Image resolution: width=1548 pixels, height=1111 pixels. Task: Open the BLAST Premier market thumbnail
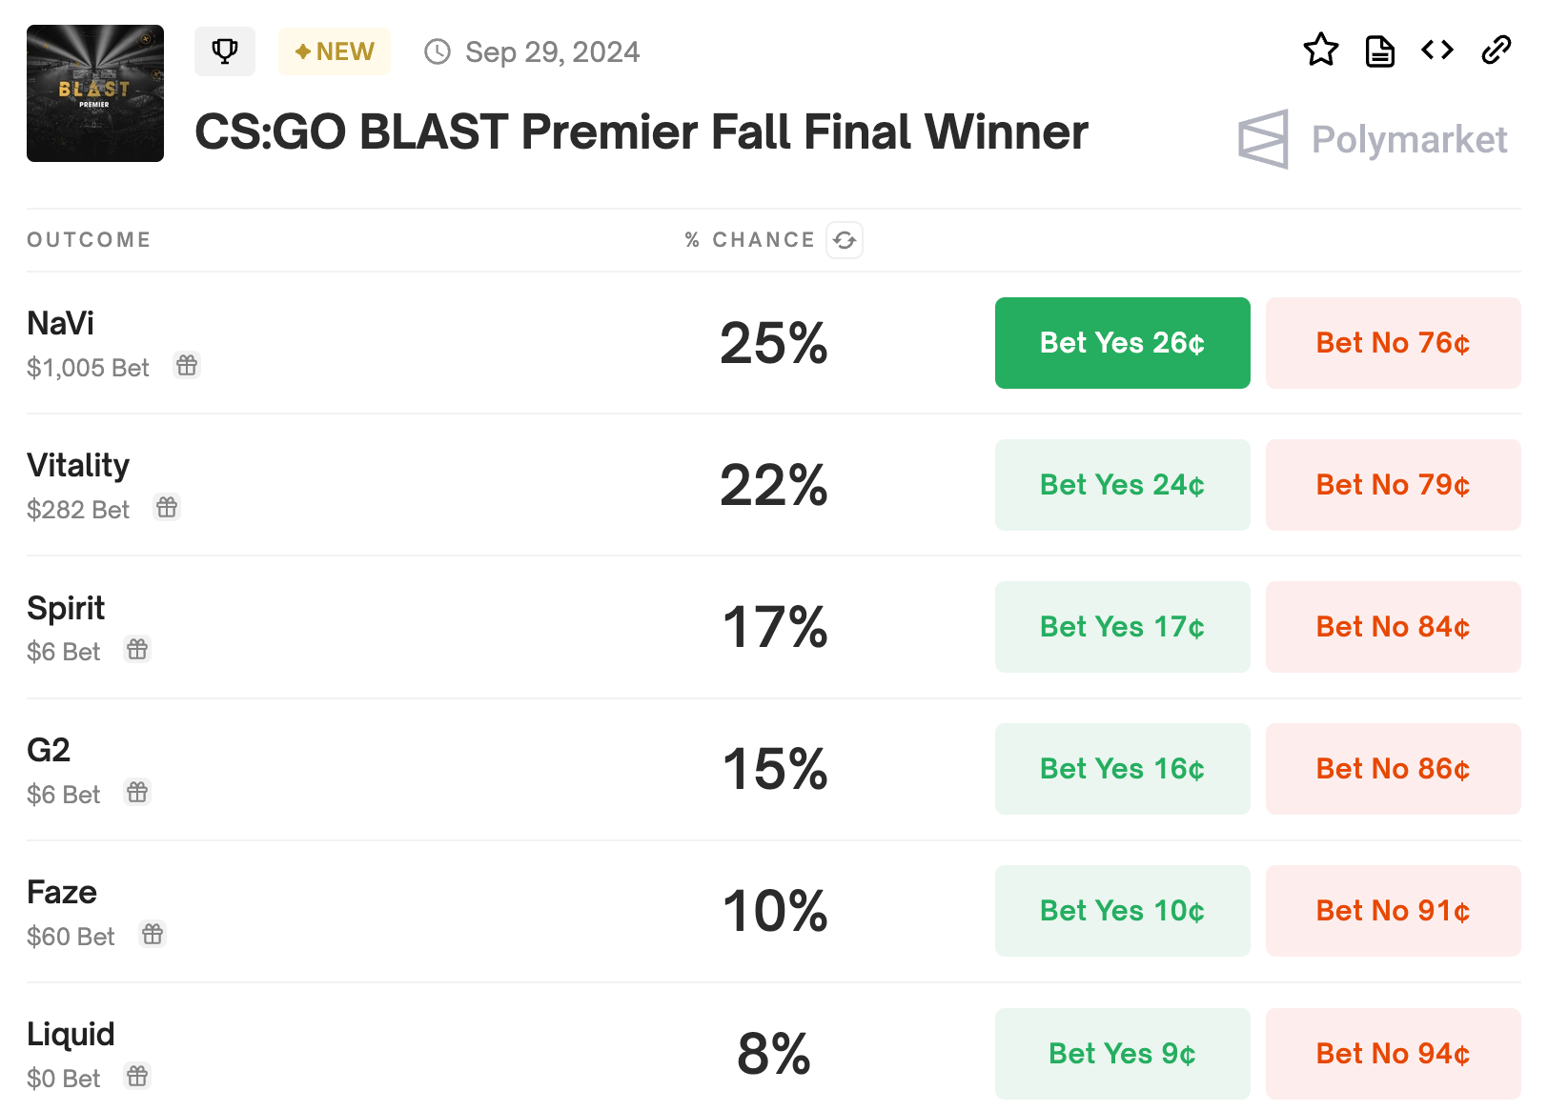pyautogui.click(x=95, y=93)
